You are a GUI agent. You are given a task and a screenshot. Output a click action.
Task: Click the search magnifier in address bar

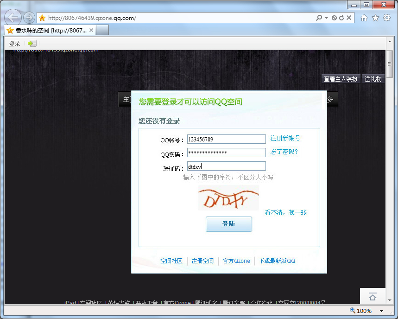click(x=319, y=18)
